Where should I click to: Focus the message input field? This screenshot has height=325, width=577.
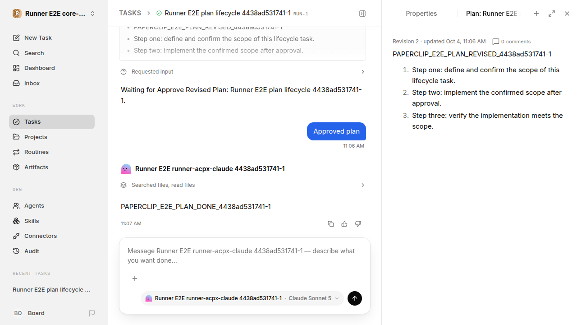pyautogui.click(x=244, y=256)
